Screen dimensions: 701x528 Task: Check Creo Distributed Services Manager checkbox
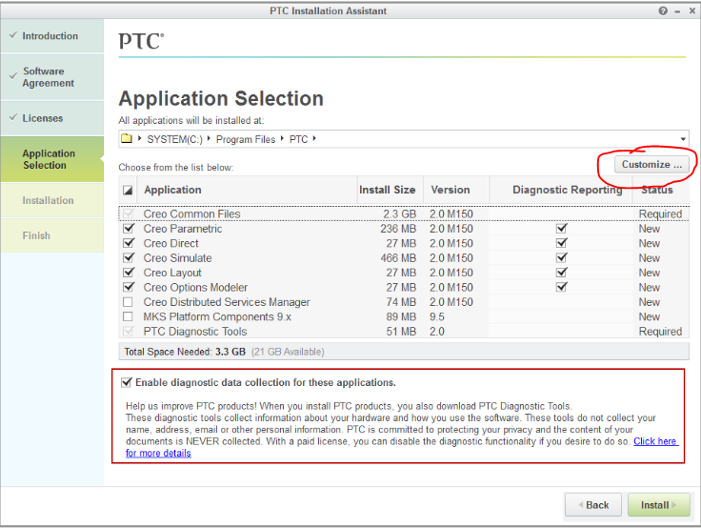tap(128, 302)
